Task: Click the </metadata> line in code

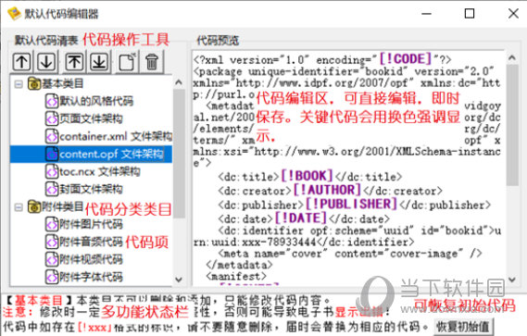Action: [x=239, y=265]
